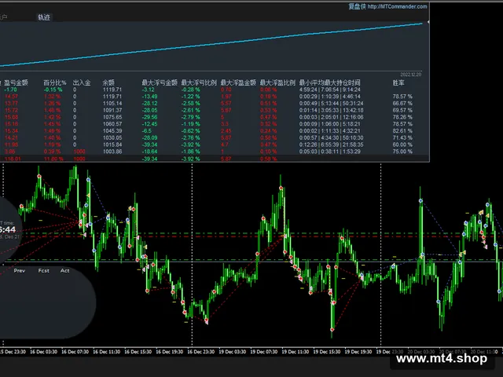Image resolution: width=503 pixels, height=377 pixels.
Task: Click the -1.22 % loss ratio cell
Action: coord(190,97)
